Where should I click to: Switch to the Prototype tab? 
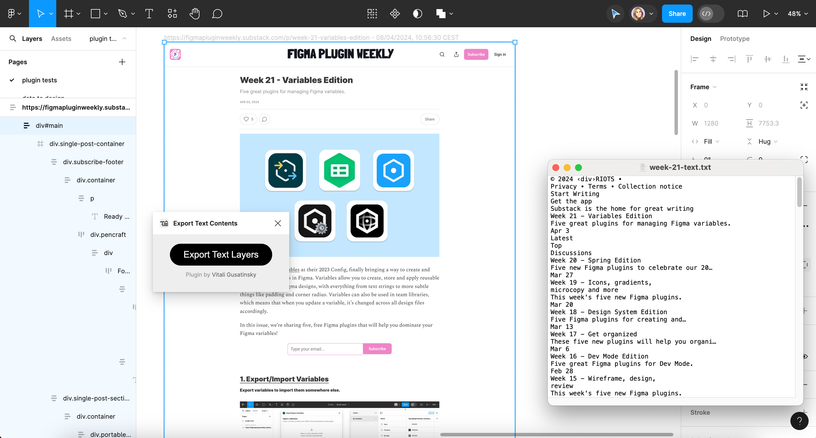pyautogui.click(x=734, y=39)
